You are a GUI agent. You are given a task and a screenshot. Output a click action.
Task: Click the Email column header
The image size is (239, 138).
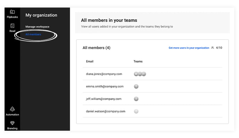[x=90, y=61]
